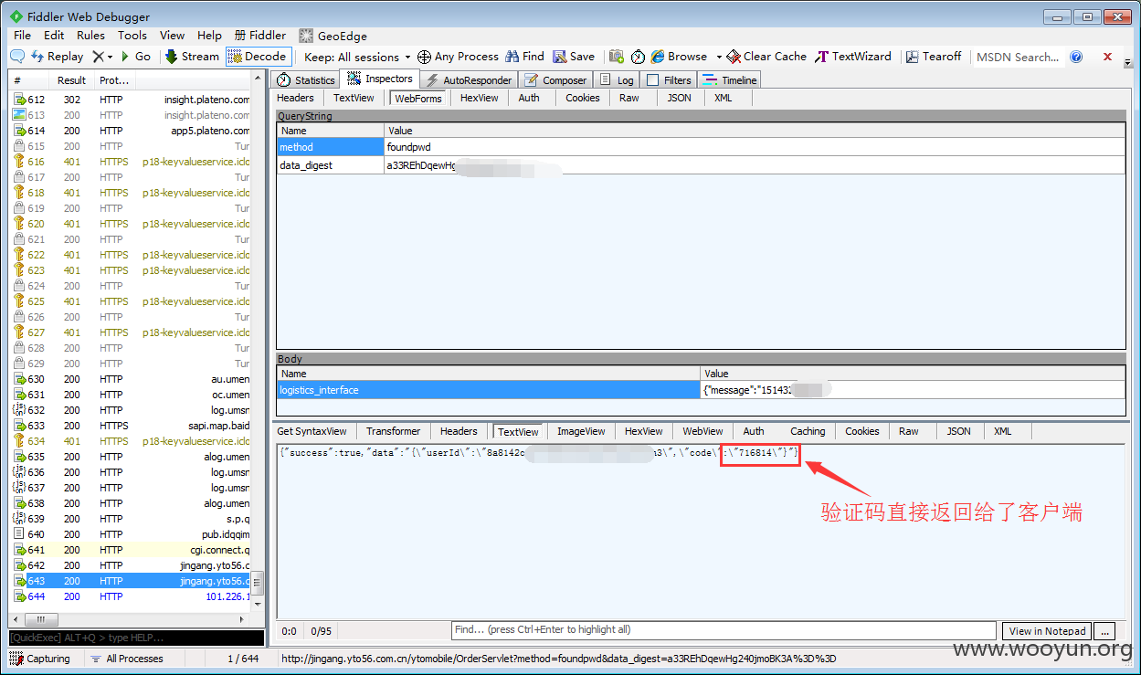Screen dimensions: 1141x675
Task: Click Tearoff button
Action: (934, 57)
